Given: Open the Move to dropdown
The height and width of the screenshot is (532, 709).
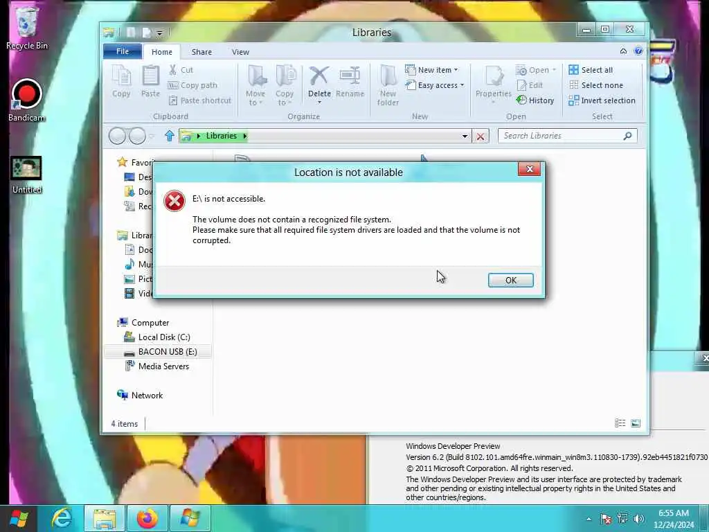Looking at the screenshot, I should 255,85.
